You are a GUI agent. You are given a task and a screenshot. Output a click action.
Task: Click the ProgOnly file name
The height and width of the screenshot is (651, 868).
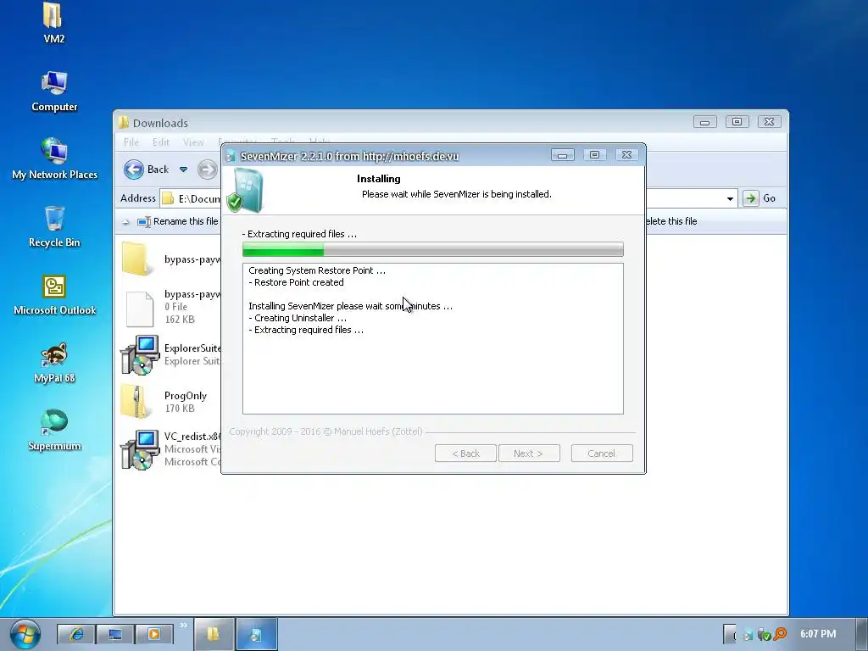pyautogui.click(x=186, y=396)
